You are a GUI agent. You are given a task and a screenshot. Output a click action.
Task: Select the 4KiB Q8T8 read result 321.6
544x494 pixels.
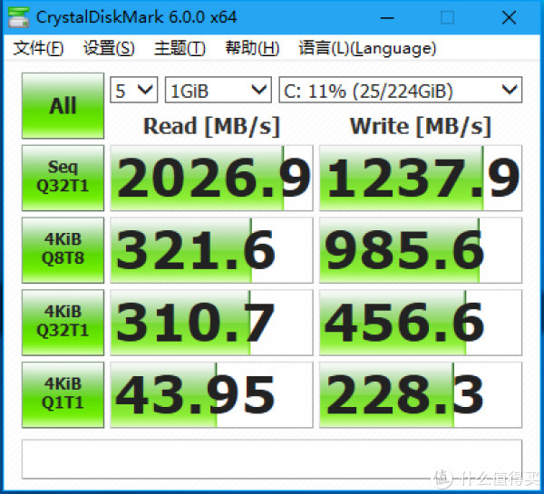(211, 250)
